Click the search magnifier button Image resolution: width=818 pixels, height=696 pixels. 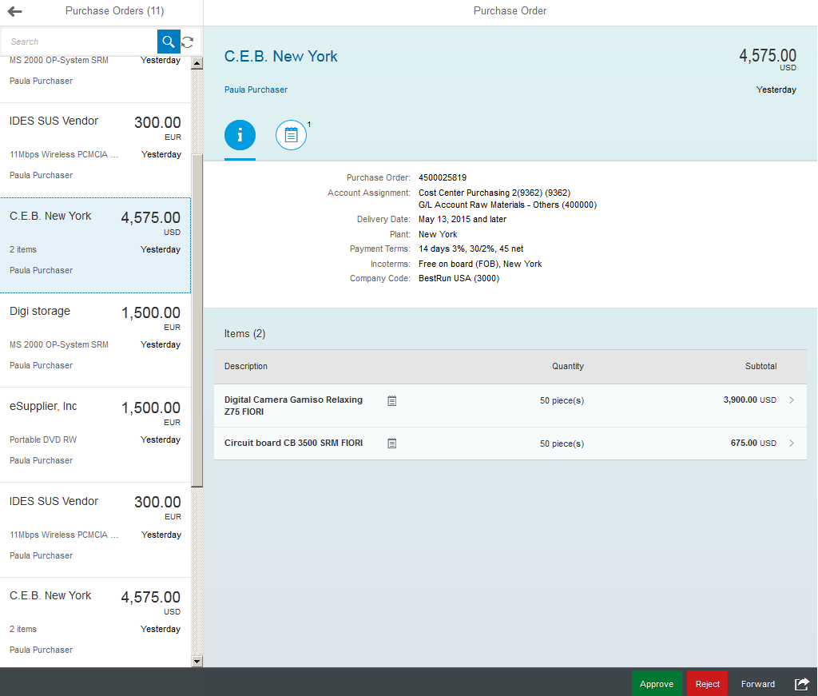(x=169, y=42)
